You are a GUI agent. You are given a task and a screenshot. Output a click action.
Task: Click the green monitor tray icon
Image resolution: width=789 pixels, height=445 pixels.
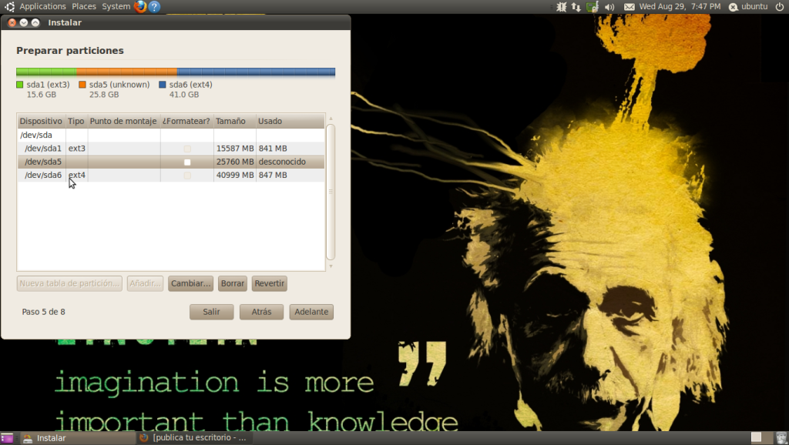tap(593, 6)
